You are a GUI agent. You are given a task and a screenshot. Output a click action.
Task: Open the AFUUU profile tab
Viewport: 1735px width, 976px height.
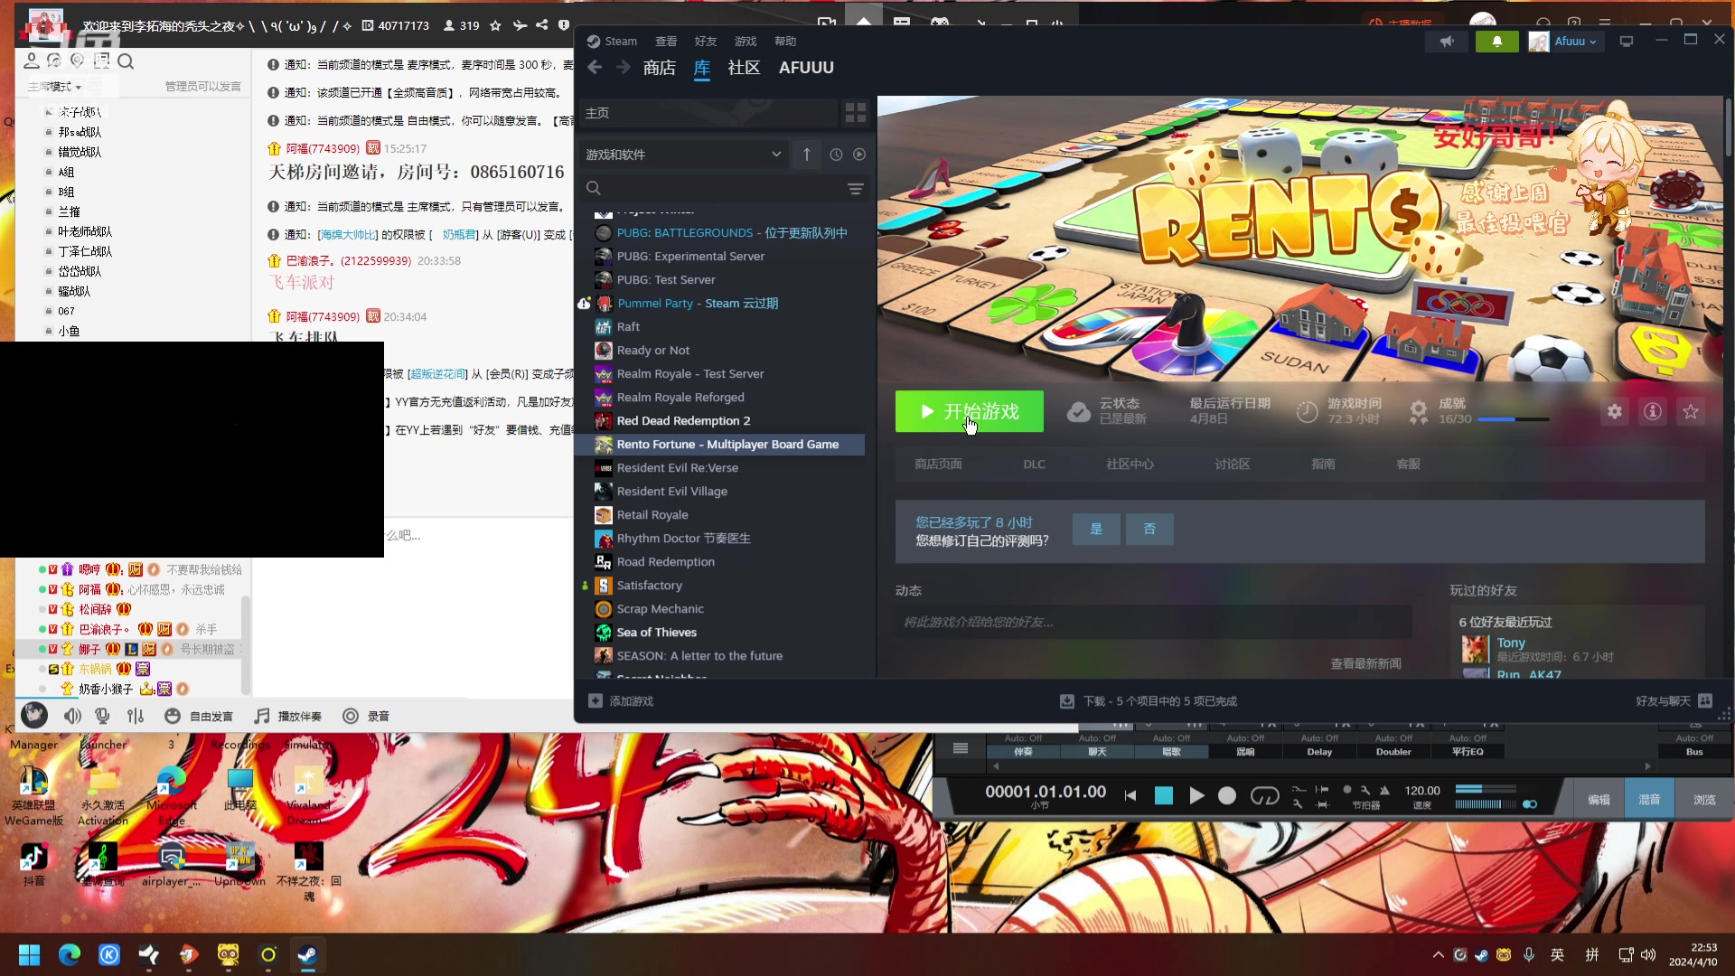[x=806, y=68]
